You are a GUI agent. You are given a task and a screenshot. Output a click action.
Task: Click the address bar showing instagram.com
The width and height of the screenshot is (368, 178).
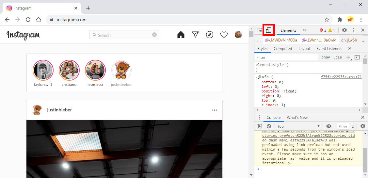coord(189,20)
